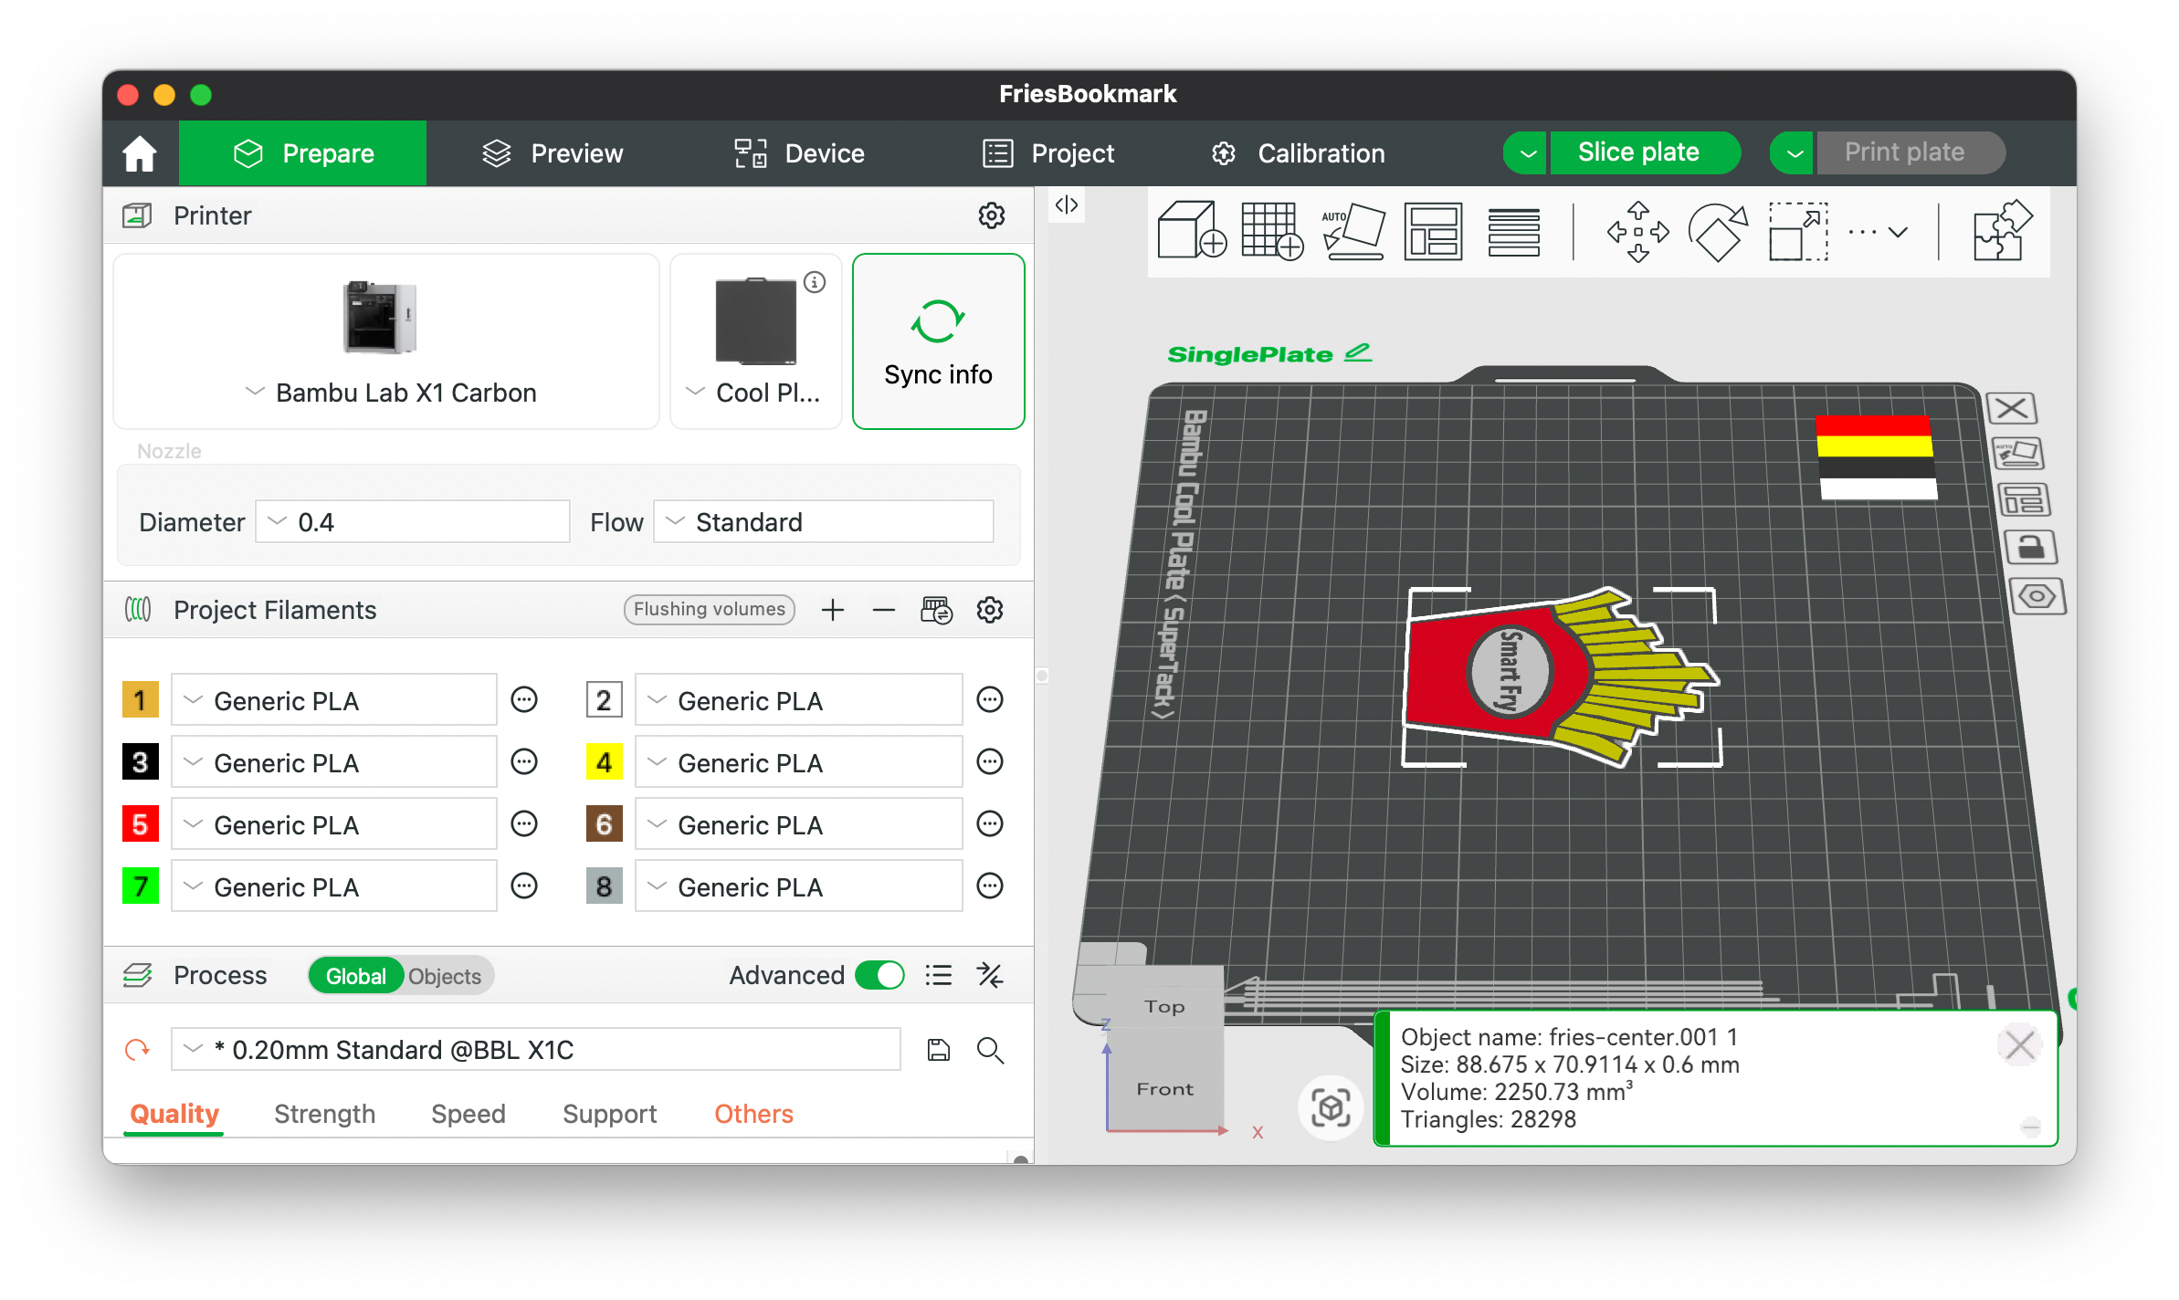The height and width of the screenshot is (1300, 2179).
Task: Open the Support settings tab
Action: pyautogui.click(x=609, y=1114)
